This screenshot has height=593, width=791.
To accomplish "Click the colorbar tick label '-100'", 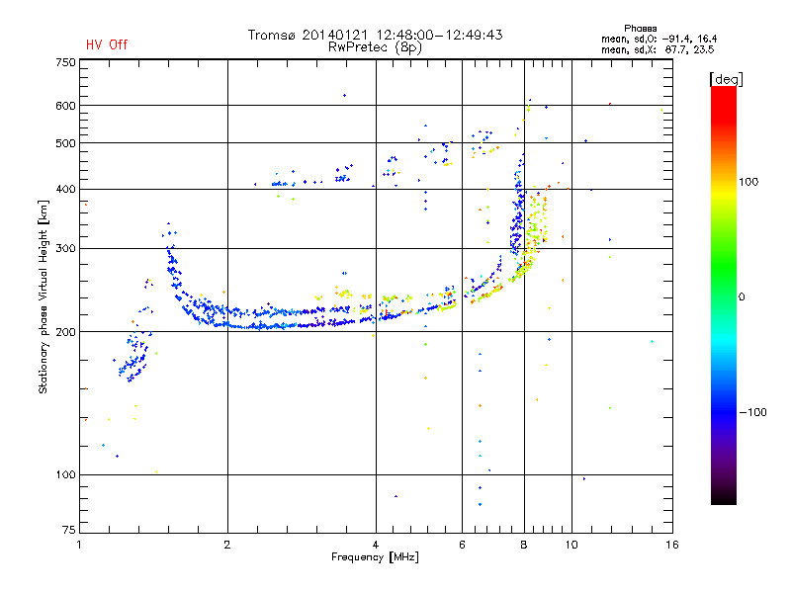I will coord(752,412).
